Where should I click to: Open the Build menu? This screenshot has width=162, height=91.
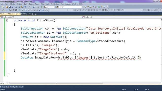pos(26,4)
